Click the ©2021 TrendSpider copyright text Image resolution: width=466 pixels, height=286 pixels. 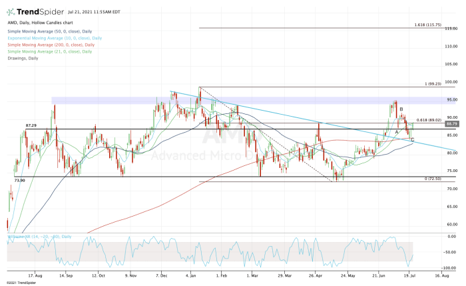[x=21, y=283]
